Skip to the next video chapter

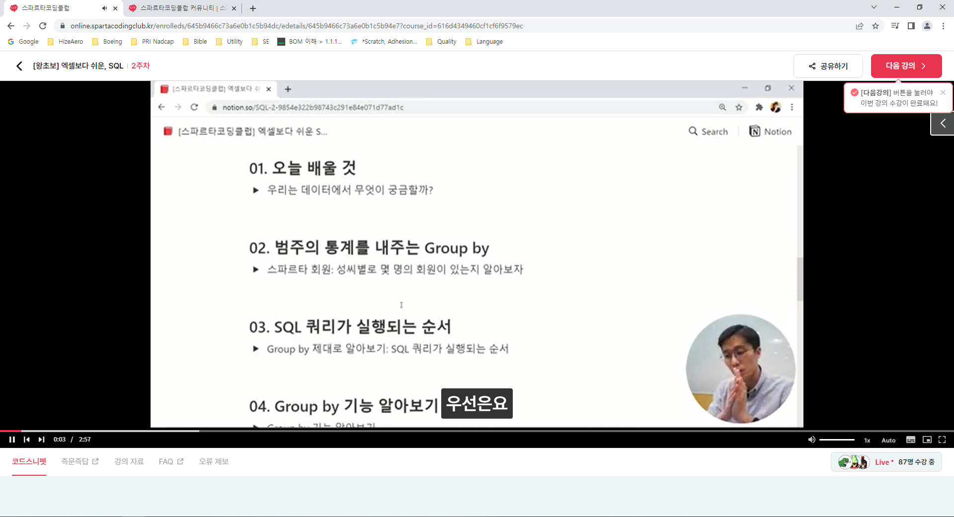point(42,439)
